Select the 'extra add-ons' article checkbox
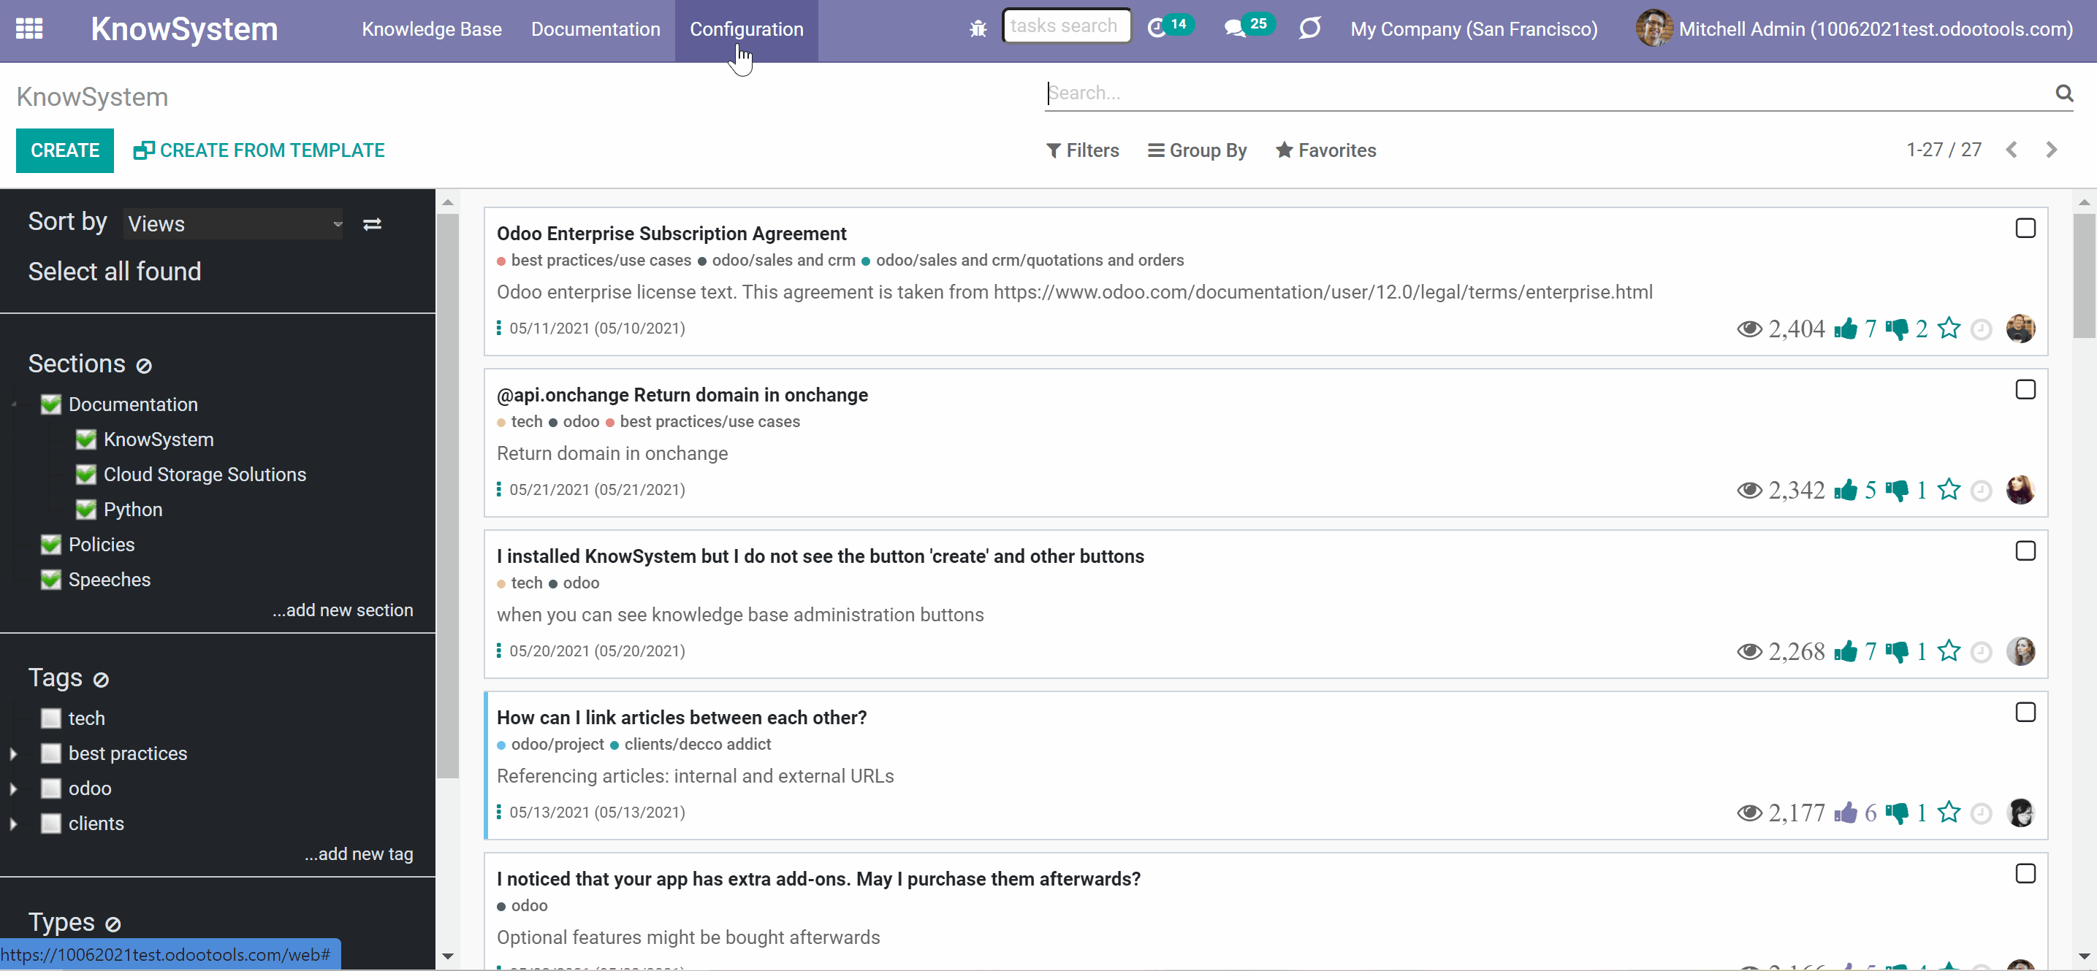This screenshot has height=971, width=2097. [x=2025, y=874]
